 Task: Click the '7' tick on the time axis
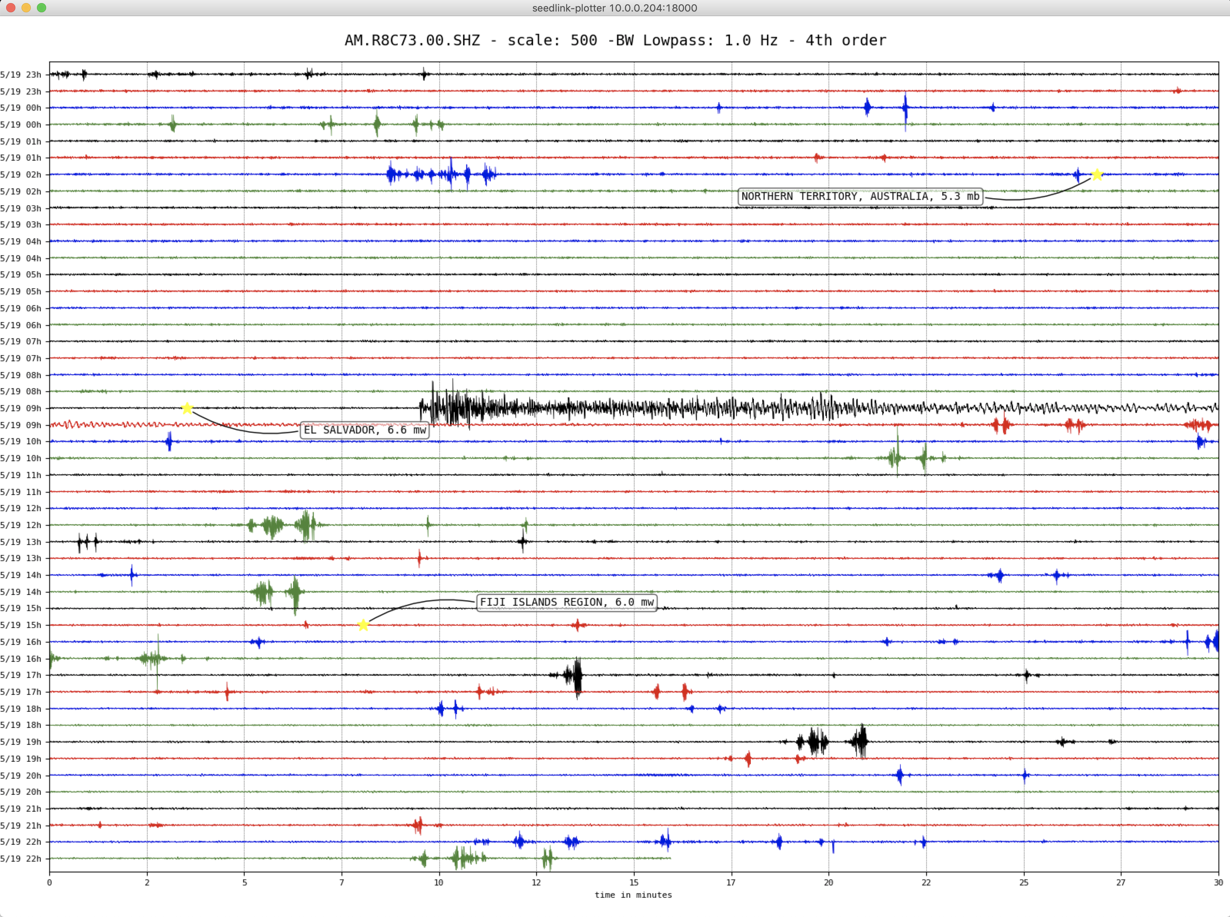click(342, 882)
